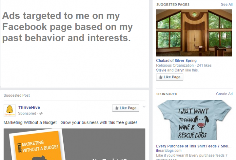The image size is (236, 160).
Task: Click Caryn's name in the likes line
Action: click(179, 70)
